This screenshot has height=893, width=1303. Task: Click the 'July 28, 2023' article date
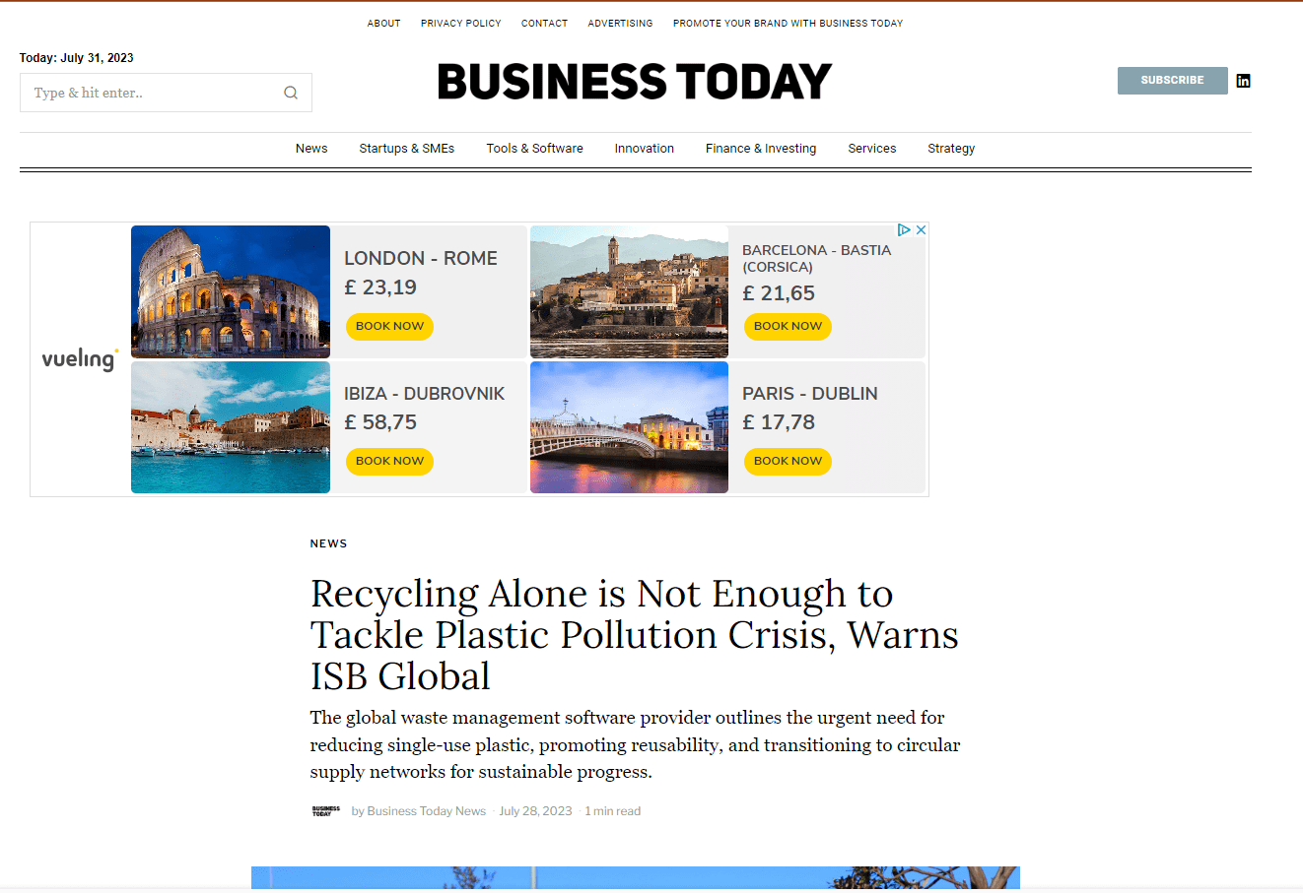click(535, 811)
